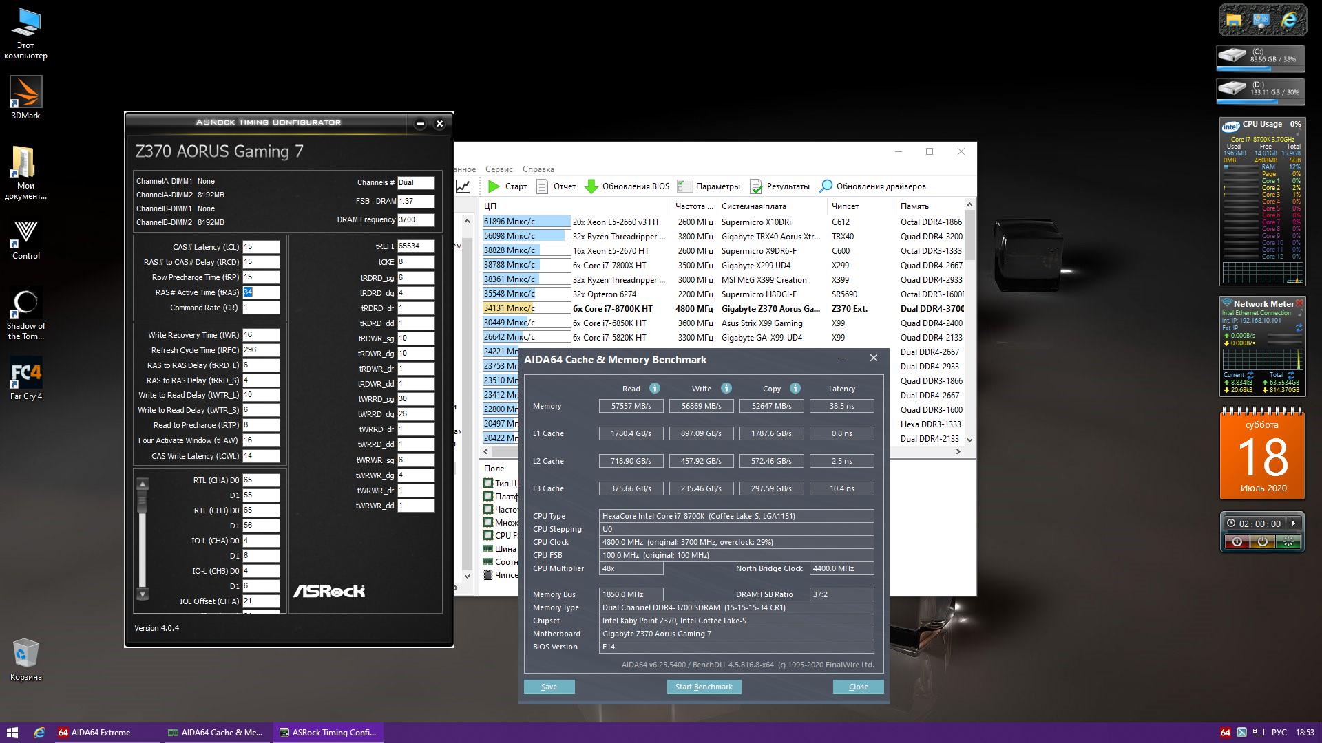
Task: Click the ASRock RTL list scrollbar thumb
Action: click(143, 501)
